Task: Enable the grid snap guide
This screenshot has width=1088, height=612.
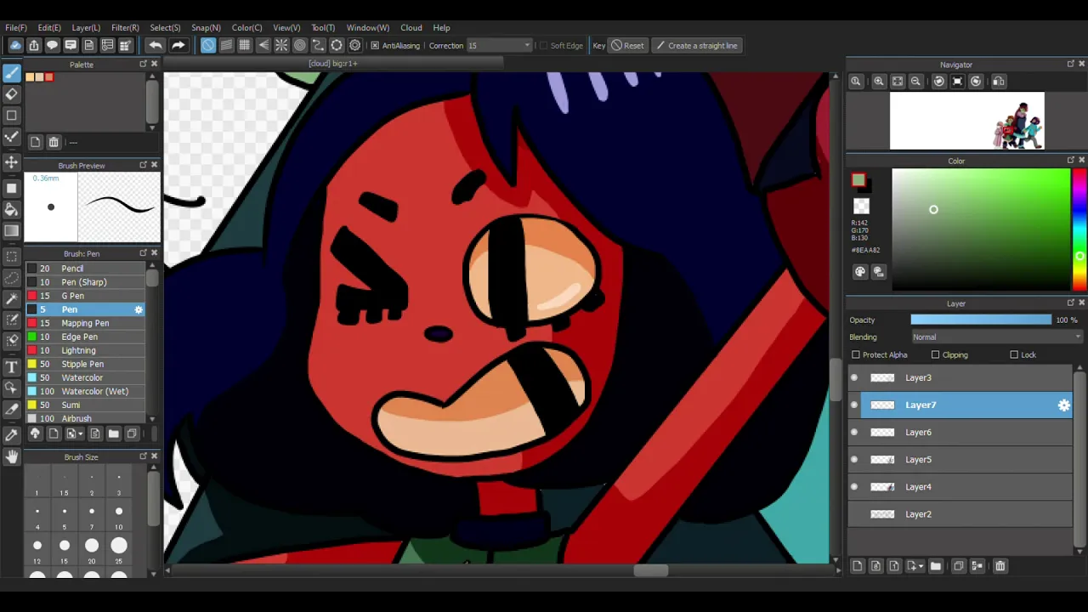Action: click(245, 45)
